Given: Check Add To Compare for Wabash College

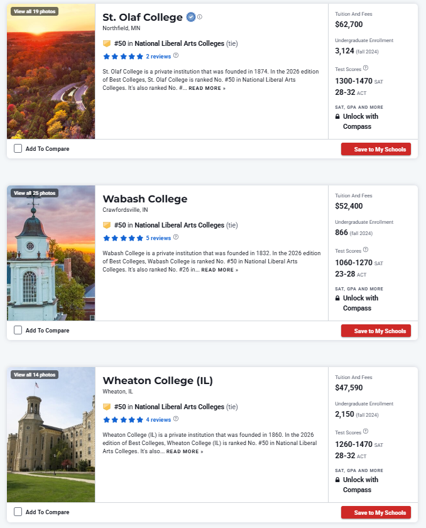Looking at the screenshot, I should point(18,330).
